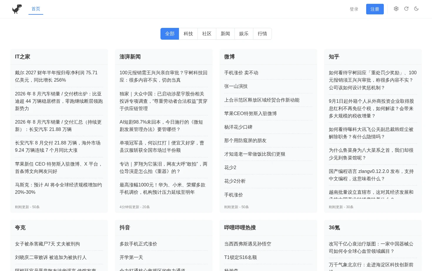
Task: Click the 登录 link
Action: point(354,9)
